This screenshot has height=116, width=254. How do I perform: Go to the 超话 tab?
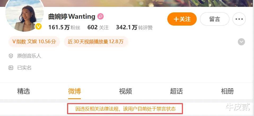(x=176, y=91)
